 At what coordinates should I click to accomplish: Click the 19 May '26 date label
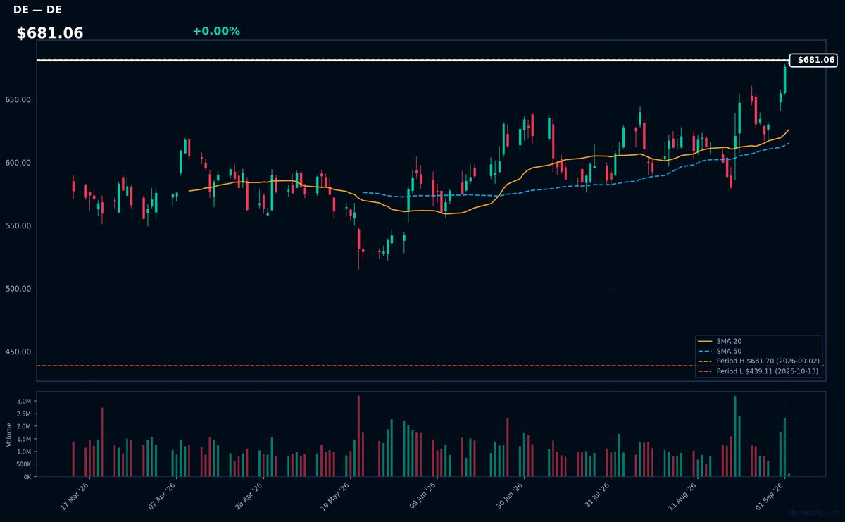click(x=336, y=497)
